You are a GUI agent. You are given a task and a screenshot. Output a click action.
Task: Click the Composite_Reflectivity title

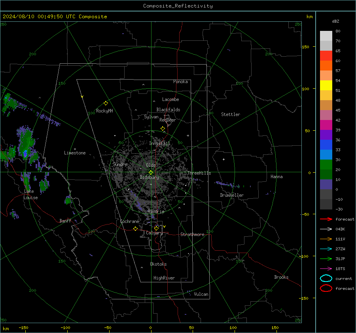pos(178,6)
